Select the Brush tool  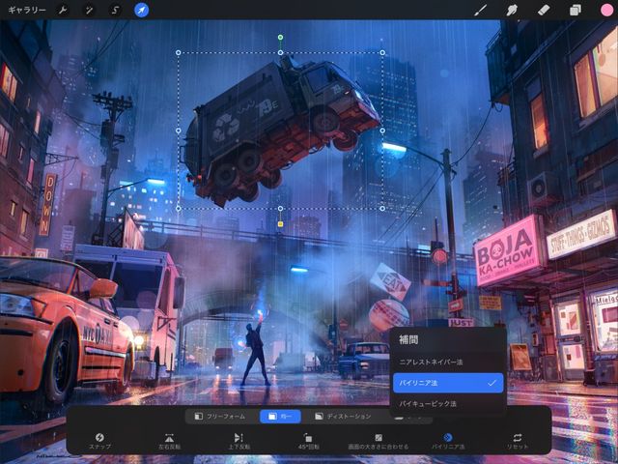[480, 10]
